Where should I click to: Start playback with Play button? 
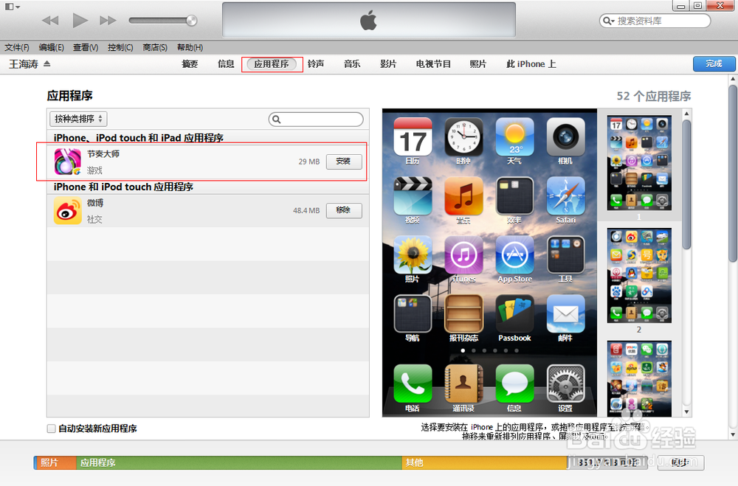click(x=80, y=20)
